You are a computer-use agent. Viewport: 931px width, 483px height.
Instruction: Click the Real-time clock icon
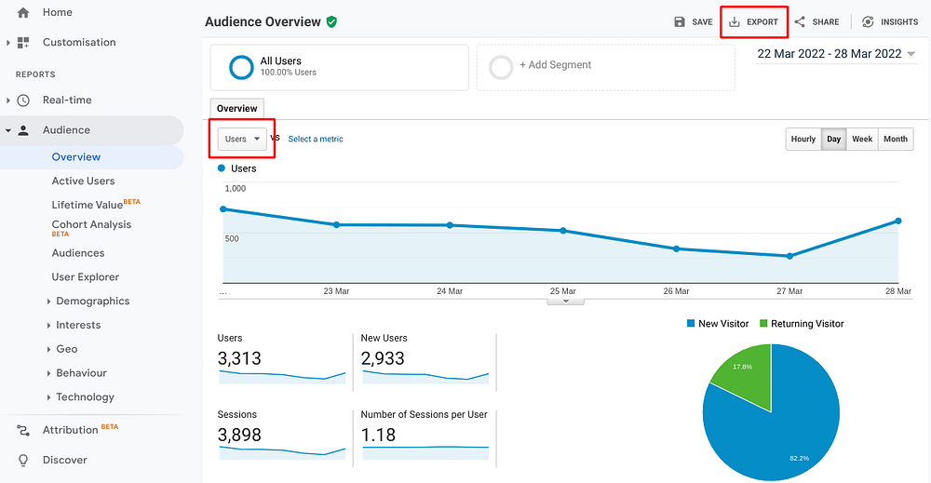23,101
